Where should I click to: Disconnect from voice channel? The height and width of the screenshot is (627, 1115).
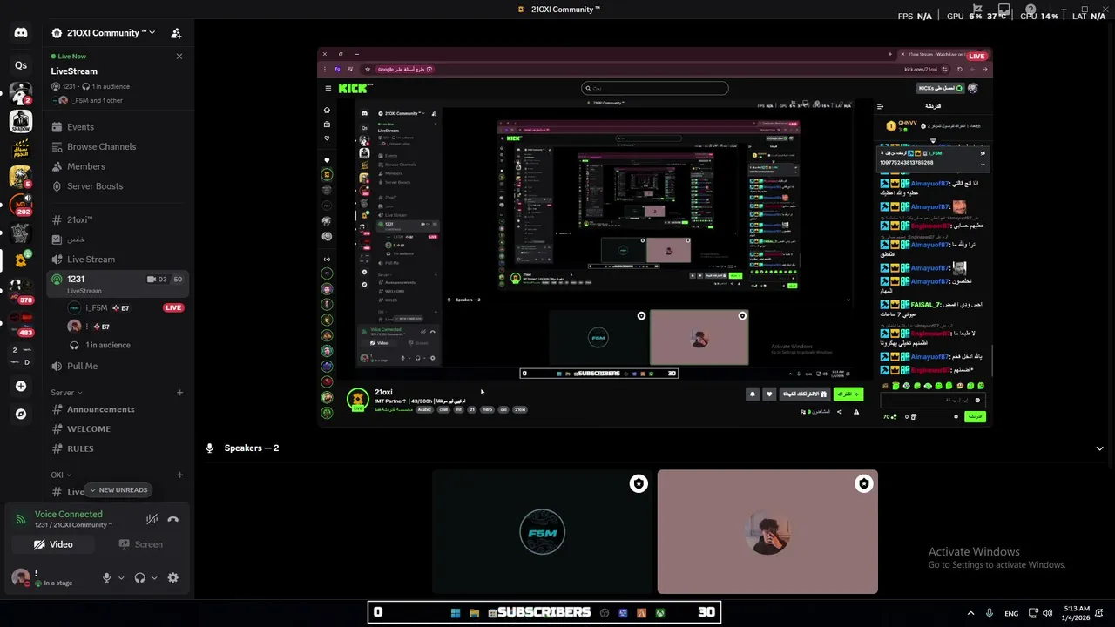coord(172,519)
